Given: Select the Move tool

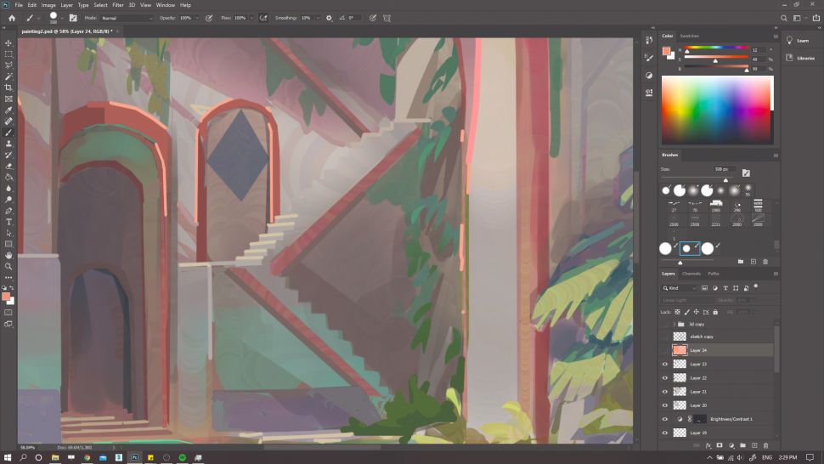Looking at the screenshot, I should coord(9,42).
